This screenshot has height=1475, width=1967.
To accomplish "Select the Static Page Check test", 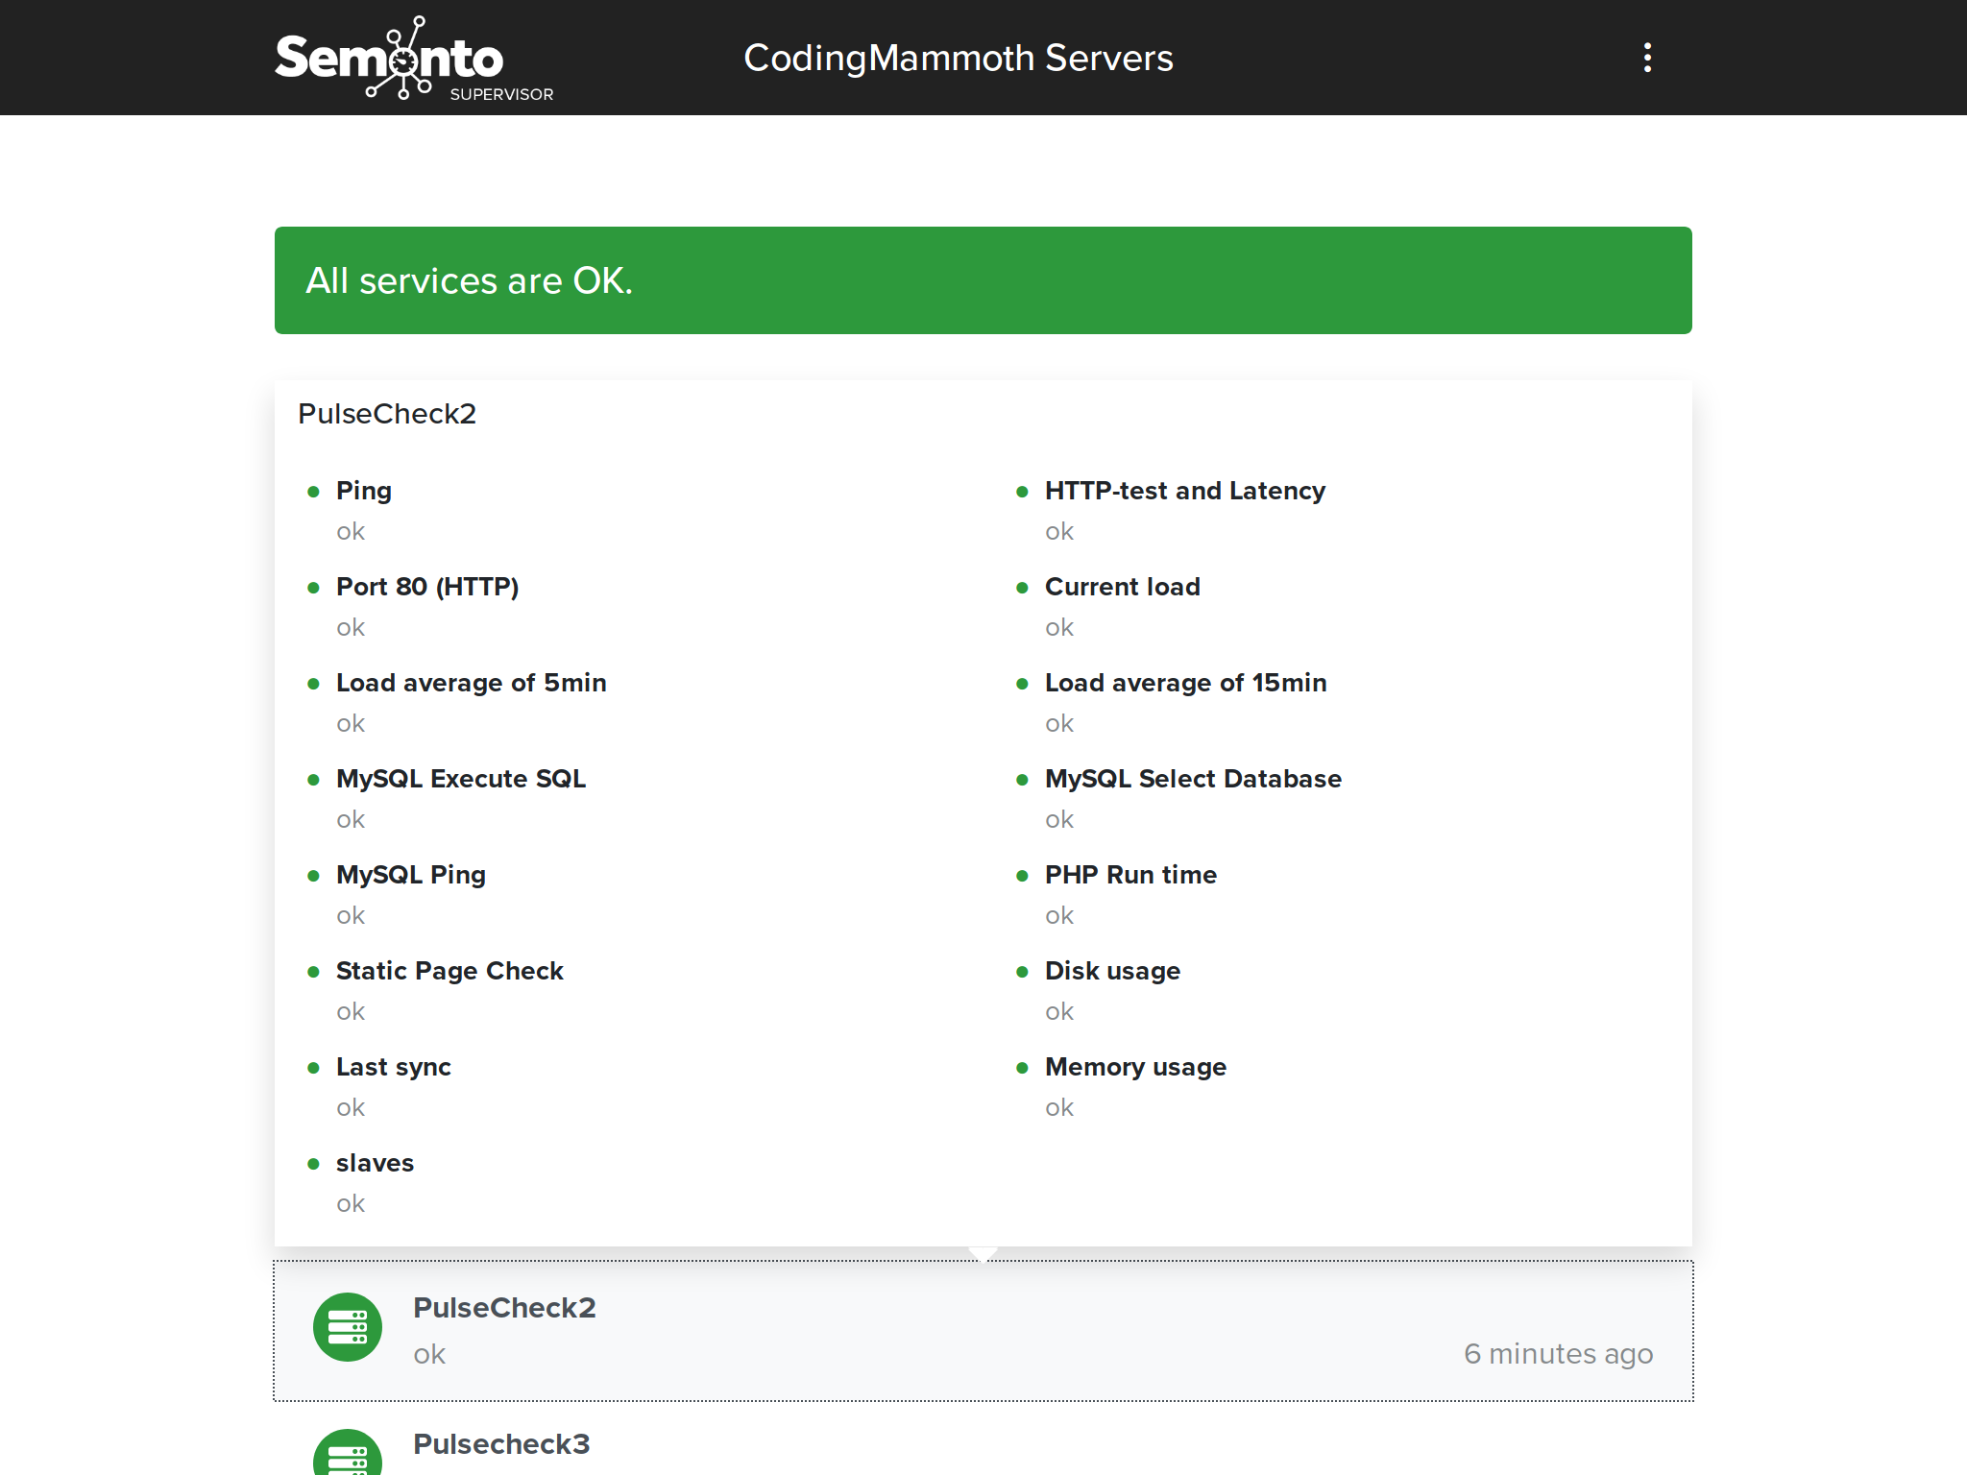I will [449, 971].
